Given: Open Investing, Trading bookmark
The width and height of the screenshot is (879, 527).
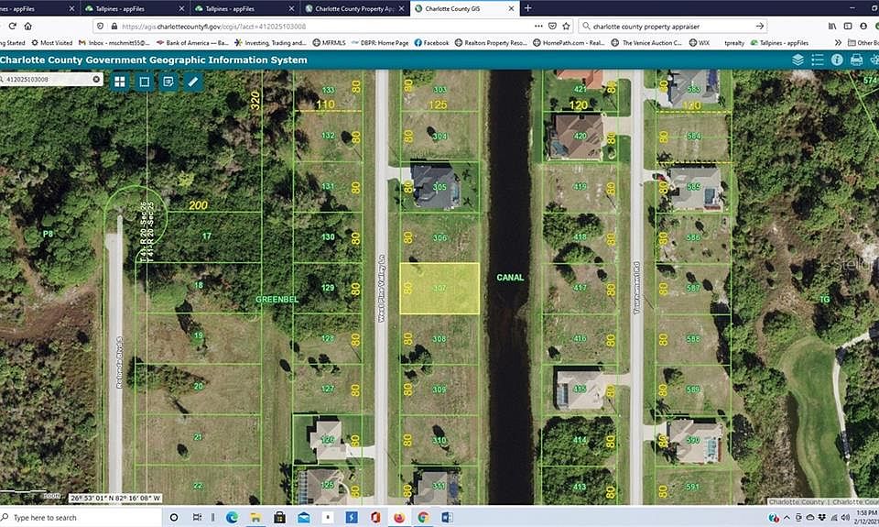Looking at the screenshot, I should [270, 43].
